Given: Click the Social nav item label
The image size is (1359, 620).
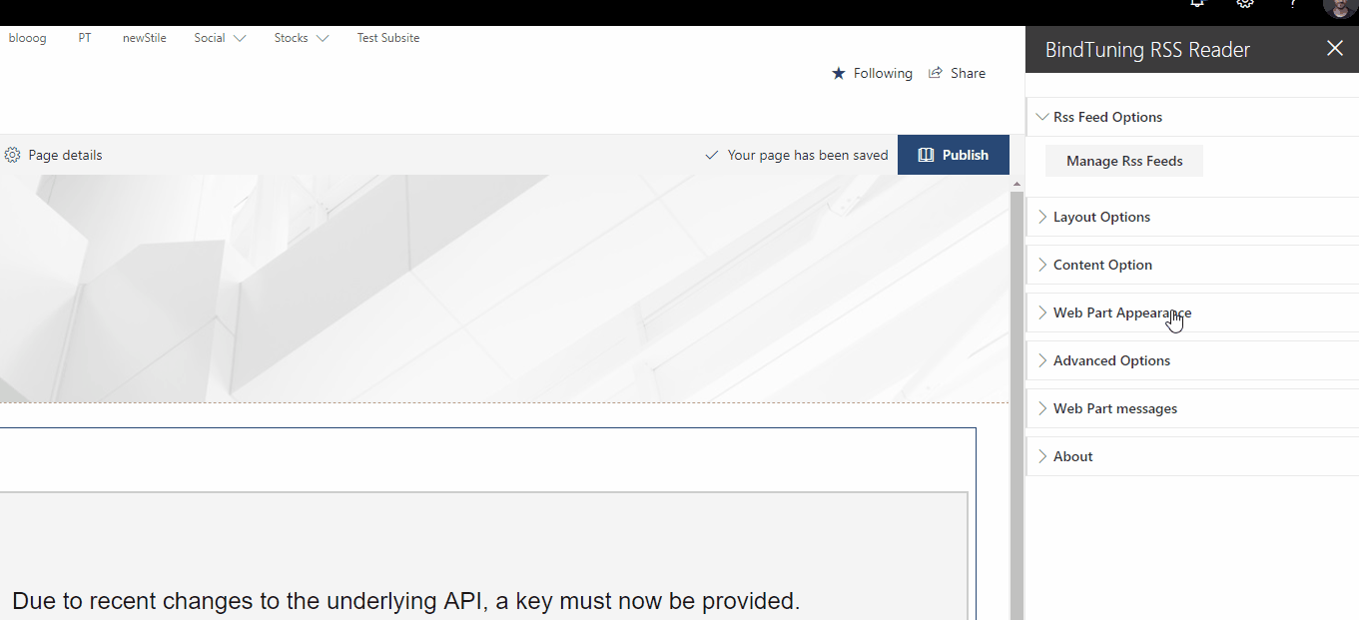Looking at the screenshot, I should [210, 38].
